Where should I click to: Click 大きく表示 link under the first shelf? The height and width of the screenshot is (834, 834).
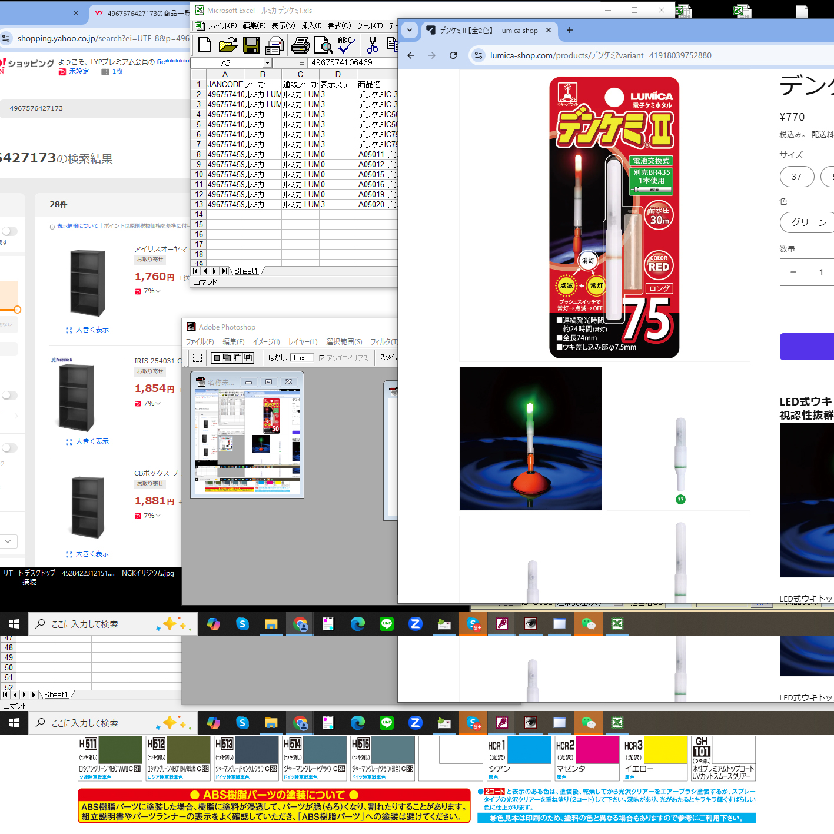point(92,330)
